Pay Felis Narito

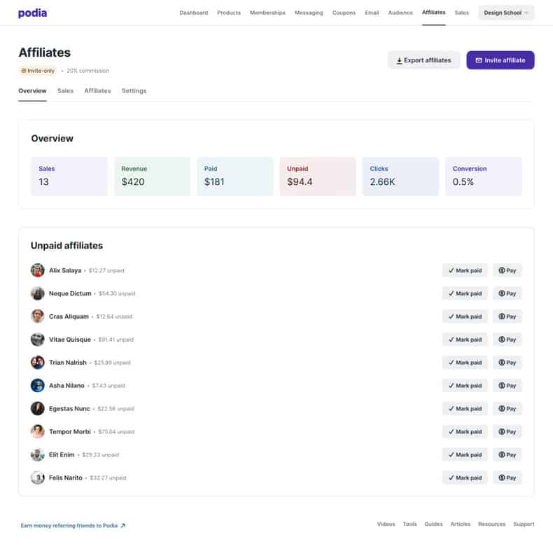(x=507, y=478)
